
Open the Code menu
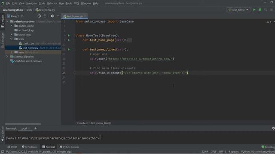click(42, 3)
